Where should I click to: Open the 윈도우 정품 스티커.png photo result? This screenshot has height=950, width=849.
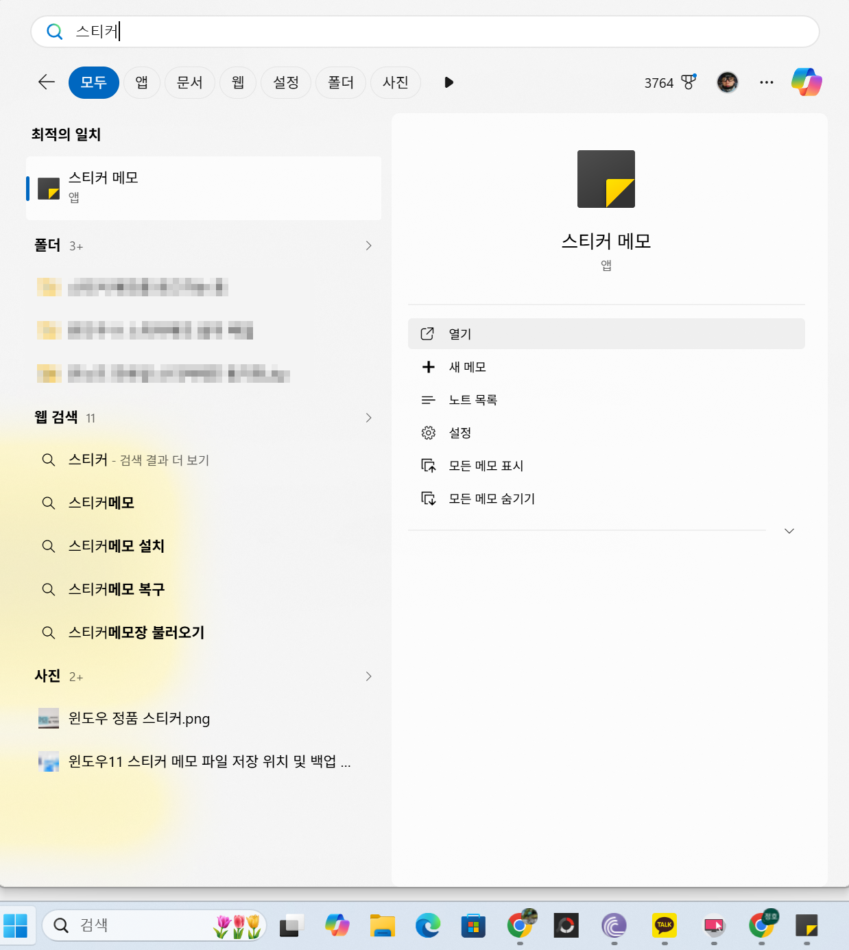point(140,718)
